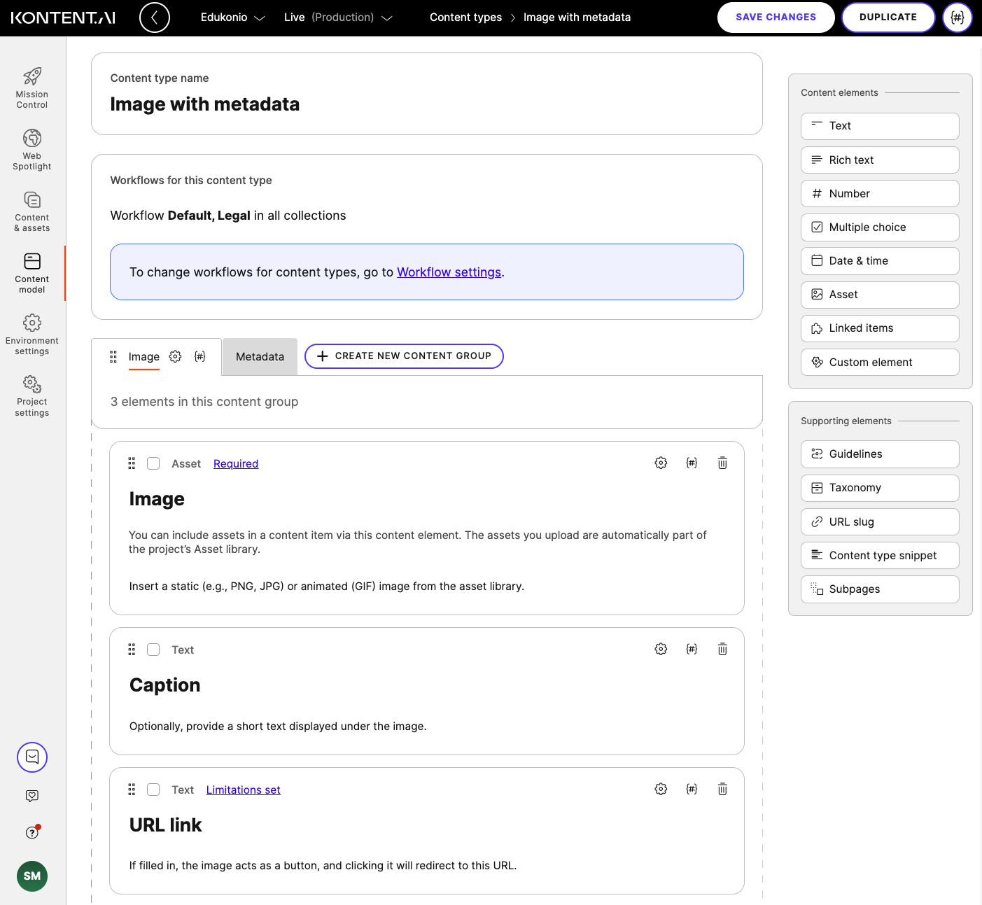Open the Content model section
Viewport: 982px width, 905px height.
pos(31,272)
